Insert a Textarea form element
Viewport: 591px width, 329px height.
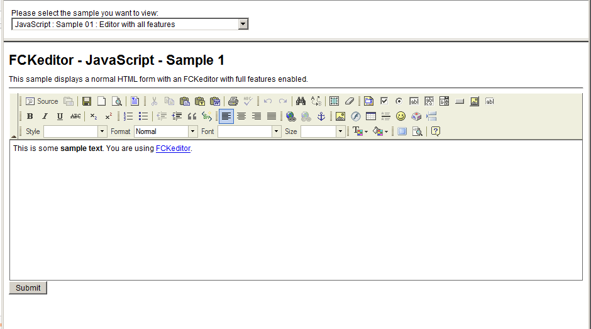(429, 101)
